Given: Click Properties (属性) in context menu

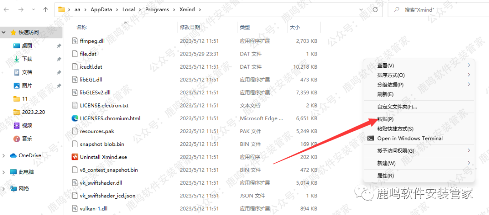Looking at the screenshot, I should [x=385, y=176].
